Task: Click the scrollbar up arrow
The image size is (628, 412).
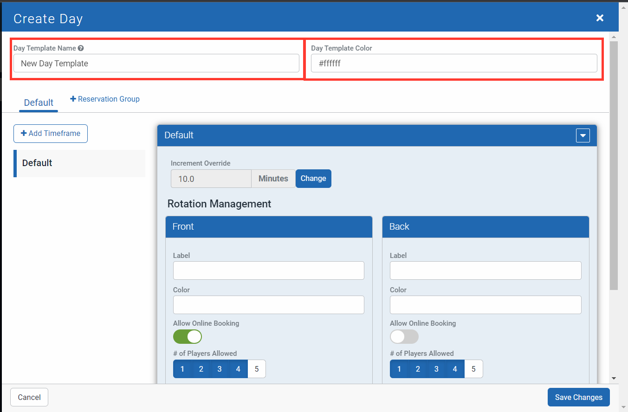Action: coord(614,37)
